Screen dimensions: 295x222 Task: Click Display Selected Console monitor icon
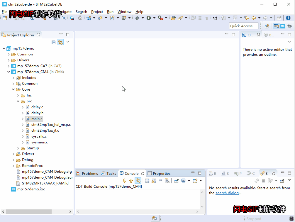click(x=184, y=181)
